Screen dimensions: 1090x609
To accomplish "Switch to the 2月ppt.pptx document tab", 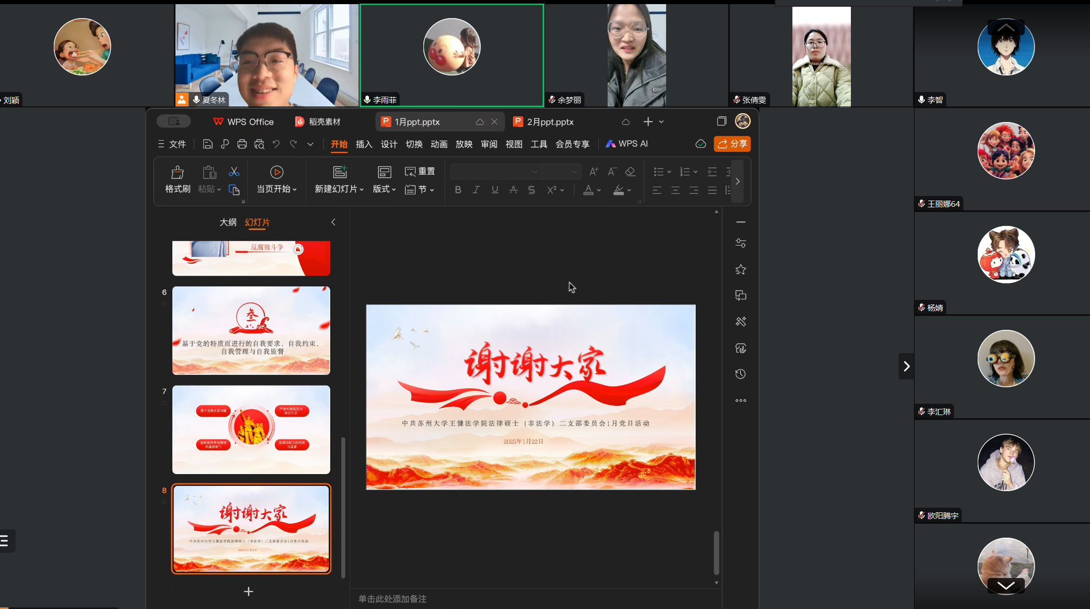I will coord(550,122).
